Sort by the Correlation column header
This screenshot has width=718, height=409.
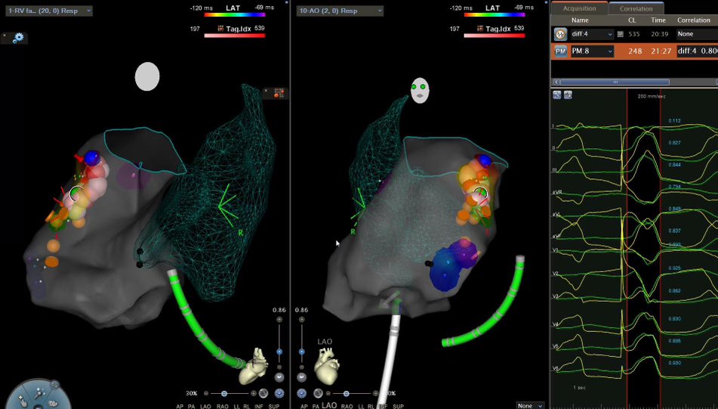694,20
